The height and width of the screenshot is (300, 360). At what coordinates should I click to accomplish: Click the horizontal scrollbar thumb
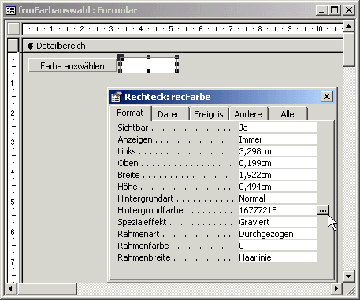pyautogui.click(x=46, y=289)
